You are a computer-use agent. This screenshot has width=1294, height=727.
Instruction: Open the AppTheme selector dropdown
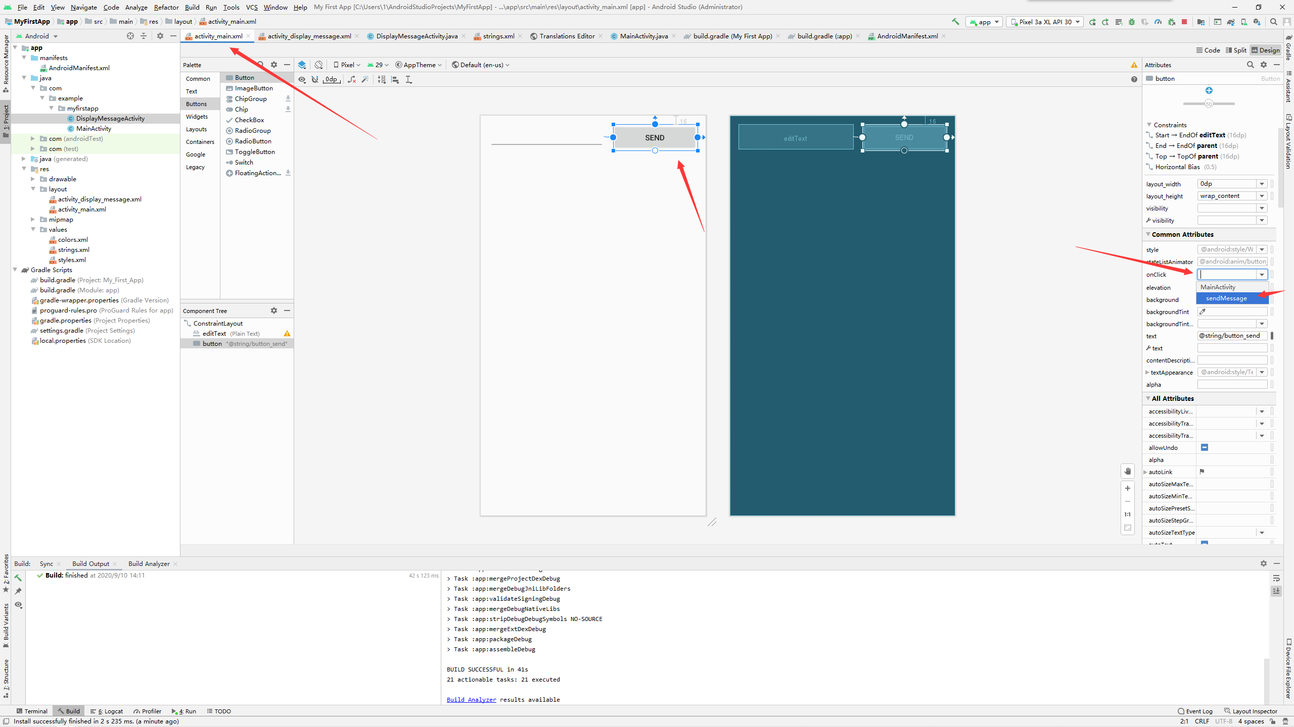tap(419, 65)
